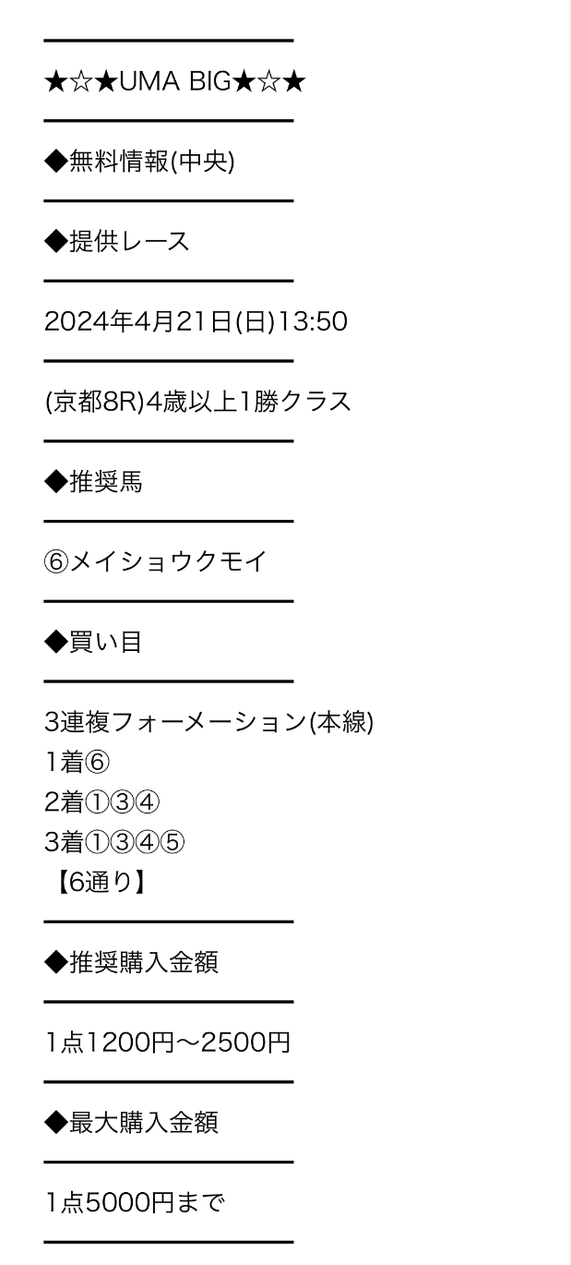
Task: Click the circled 6 icon before メイショウクモイ
Action: pyautogui.click(x=56, y=561)
